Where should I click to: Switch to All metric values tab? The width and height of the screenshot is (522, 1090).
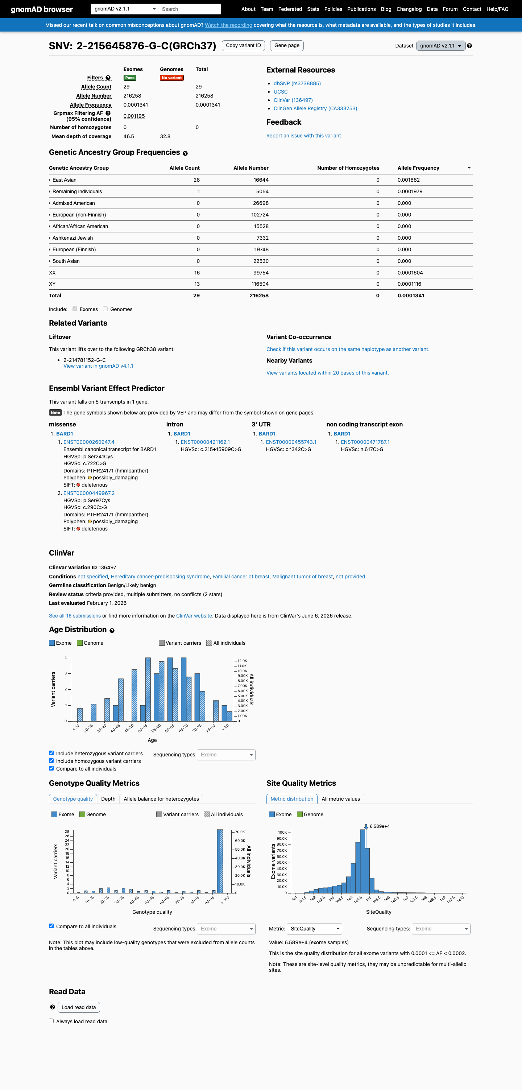[340, 799]
